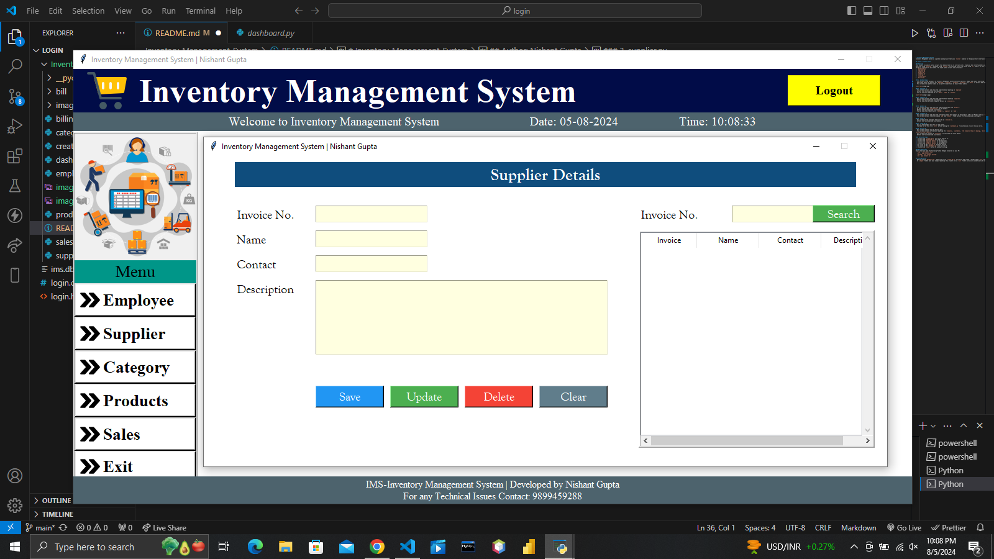Click the supplier table horizontal scrollbar thumb
This screenshot has height=559, width=994.
coord(747,441)
